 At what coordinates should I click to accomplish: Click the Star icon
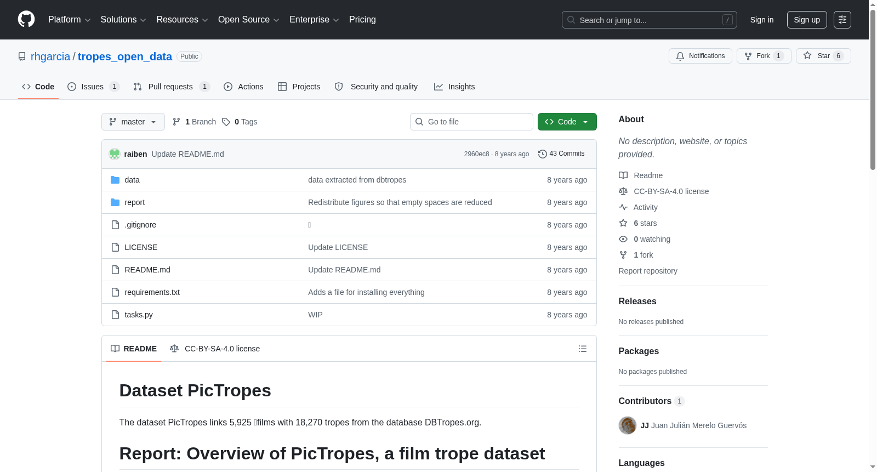[807, 56]
